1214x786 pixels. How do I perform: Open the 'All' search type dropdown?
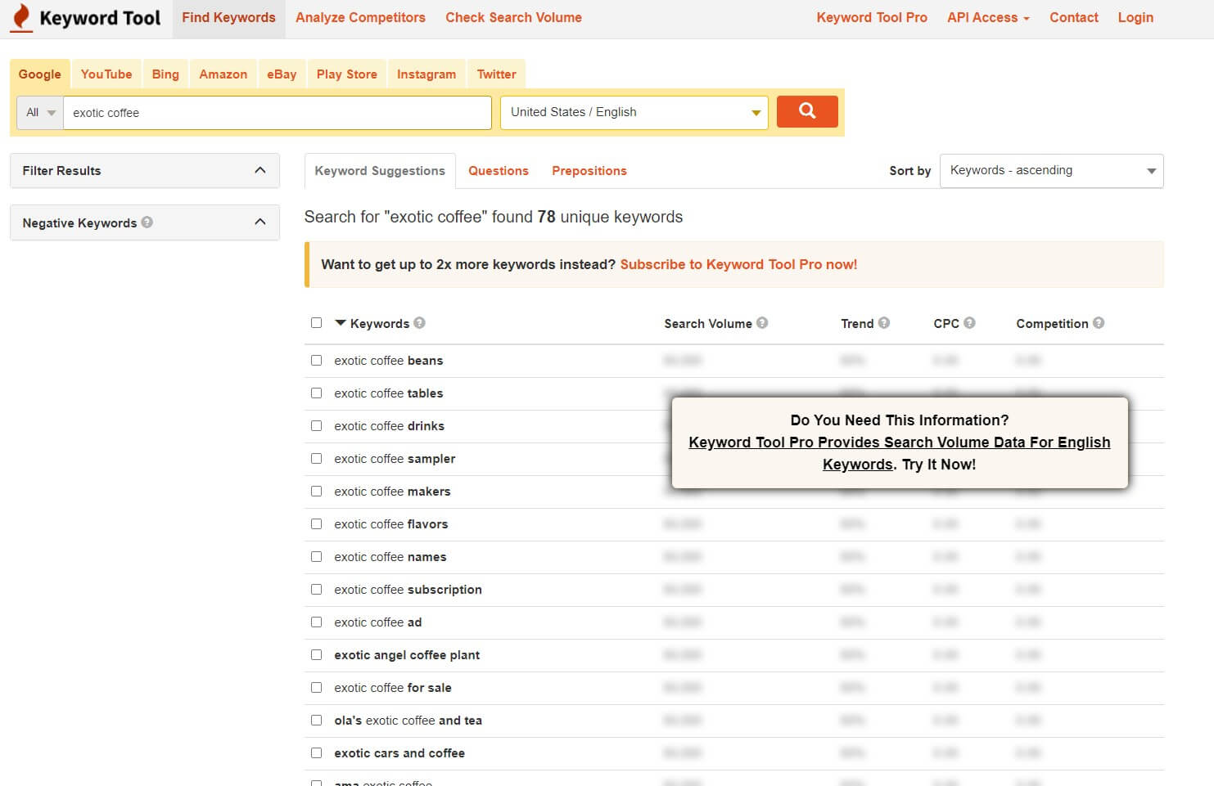(40, 112)
